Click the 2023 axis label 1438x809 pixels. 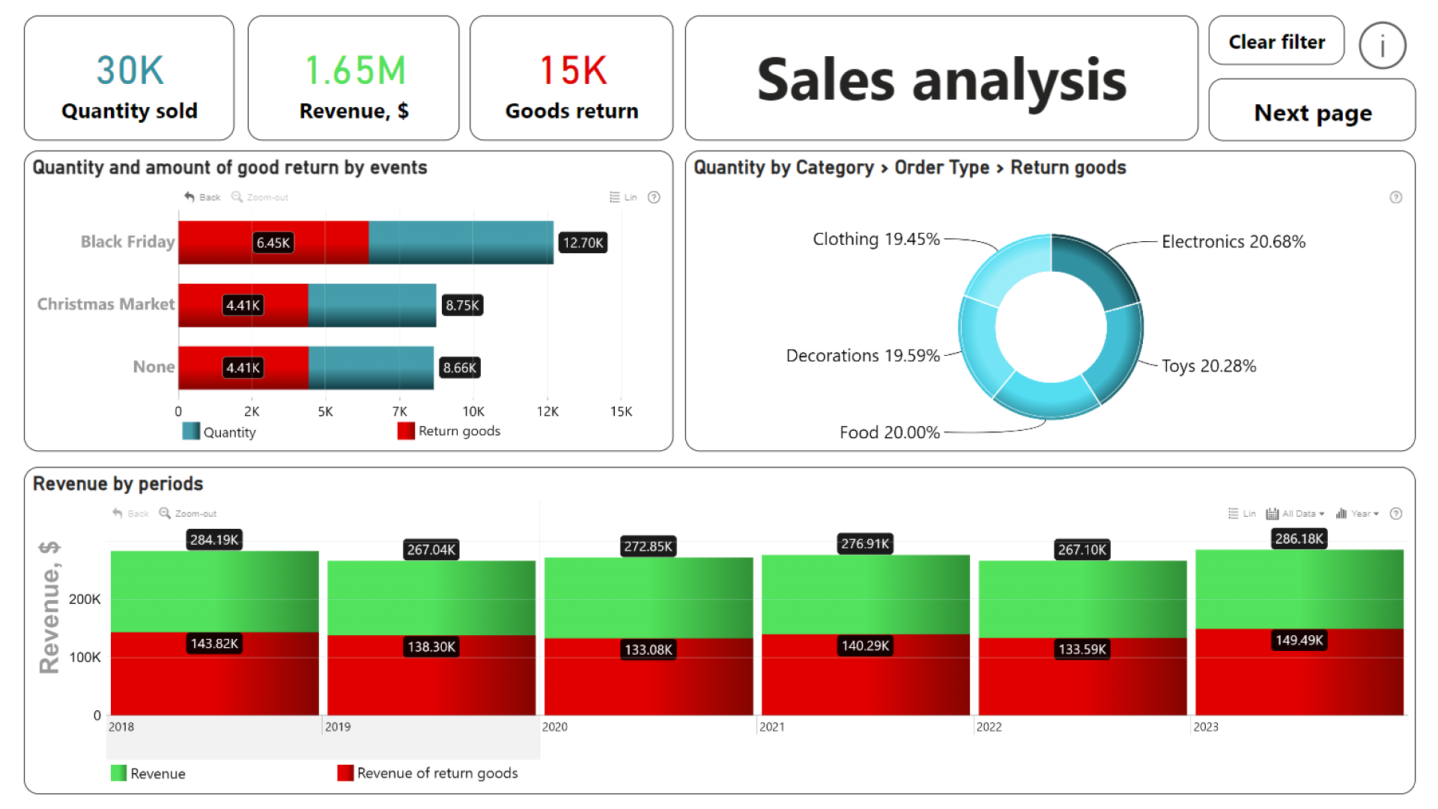coord(1206,727)
